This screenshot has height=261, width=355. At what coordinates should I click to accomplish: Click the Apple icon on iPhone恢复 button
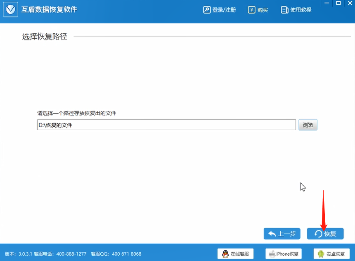tap(272, 254)
